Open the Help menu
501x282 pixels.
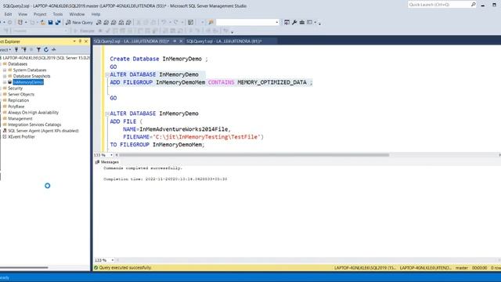click(x=96, y=14)
